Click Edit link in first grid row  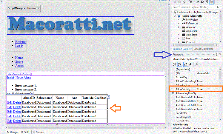click(10, 102)
